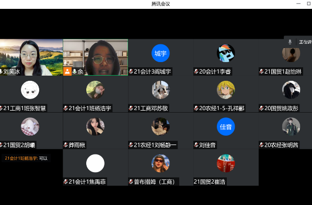
Task: Click muted mic icon beside 20农经张明茜
Action: [261, 145]
